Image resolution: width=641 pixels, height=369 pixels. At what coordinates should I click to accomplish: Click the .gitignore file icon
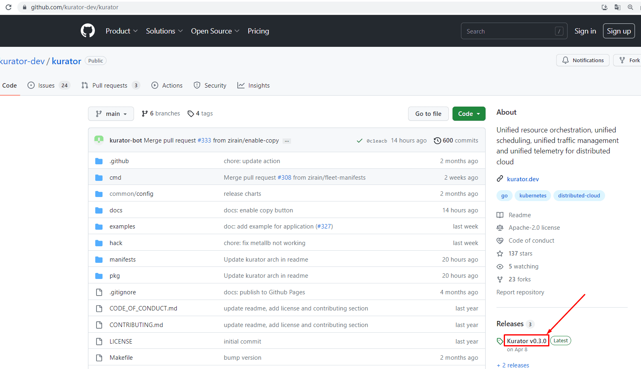point(99,292)
